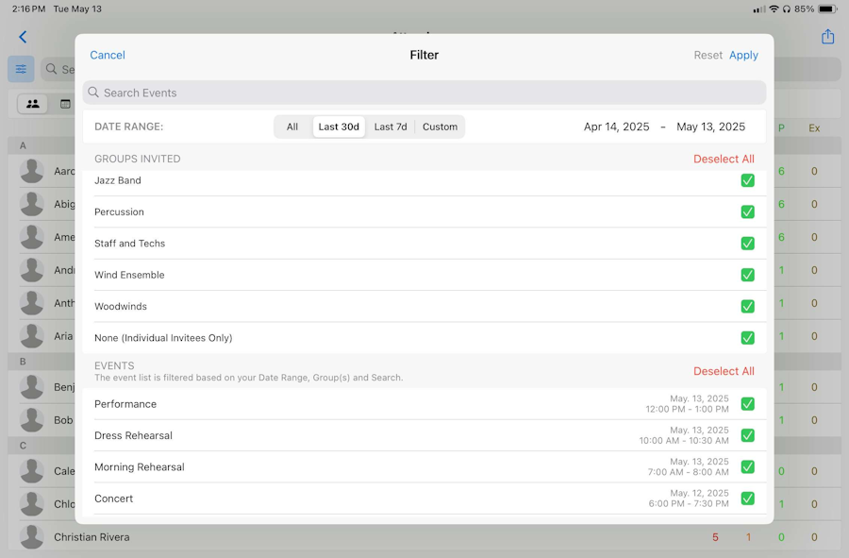Uncheck the Woodwinds group checkbox
The height and width of the screenshot is (558, 849).
(748, 306)
